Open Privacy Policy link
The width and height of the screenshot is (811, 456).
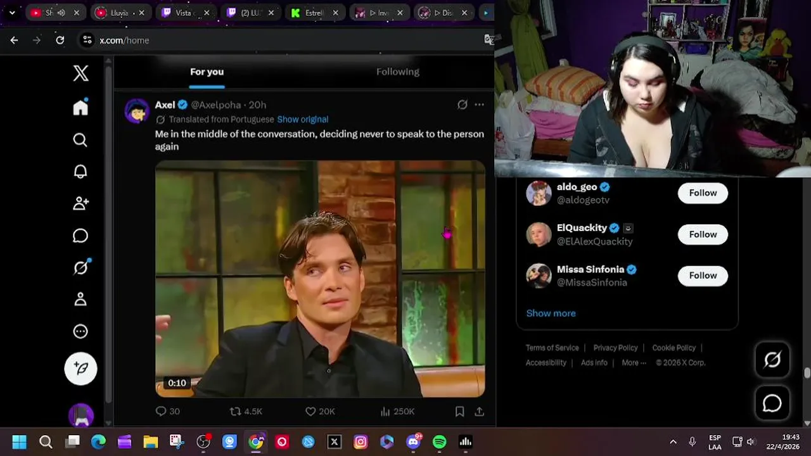[615, 348]
